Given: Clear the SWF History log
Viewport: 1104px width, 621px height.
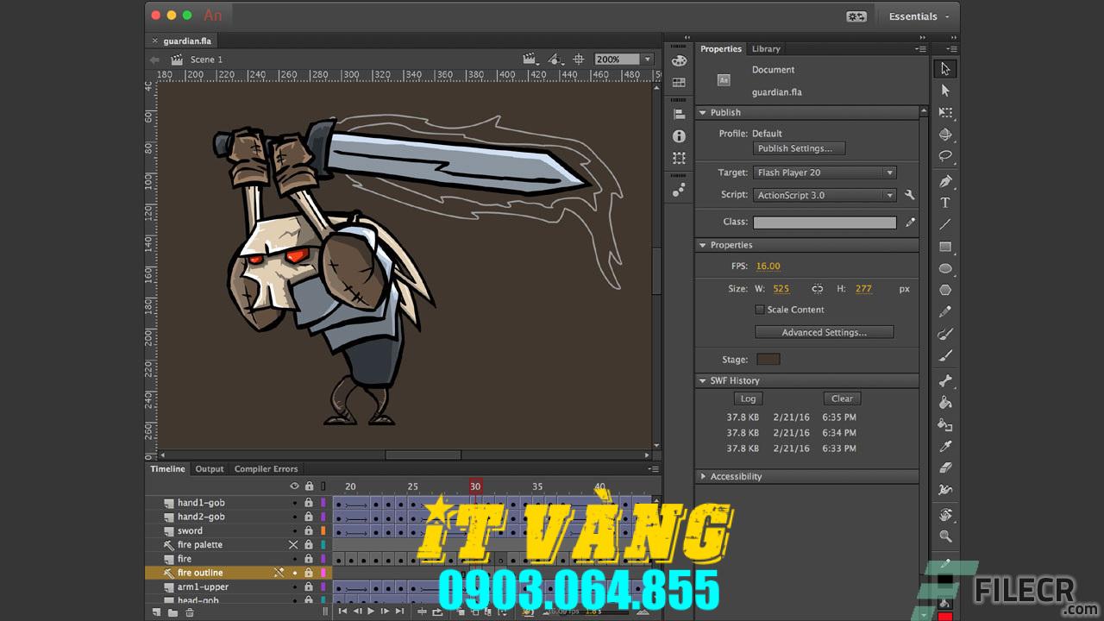Looking at the screenshot, I should pyautogui.click(x=841, y=398).
